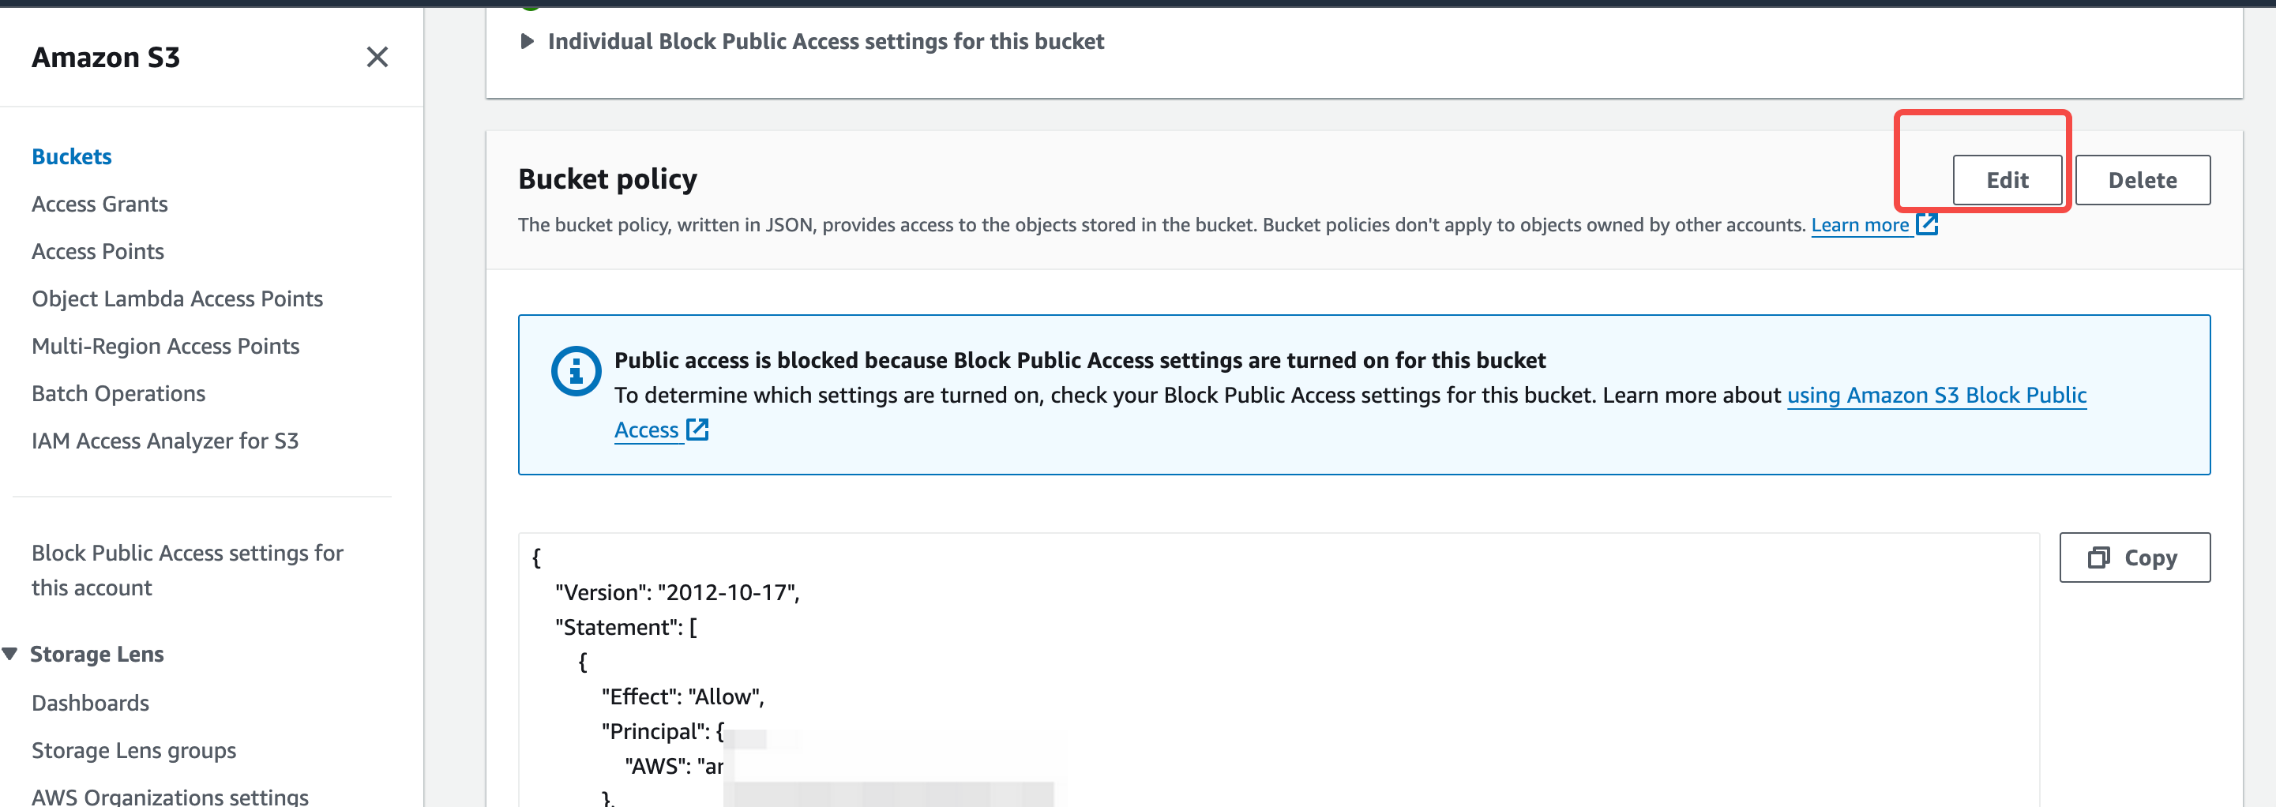The image size is (2276, 807).
Task: Navigate to Multi-Region Access Points
Action: pyautogui.click(x=166, y=347)
